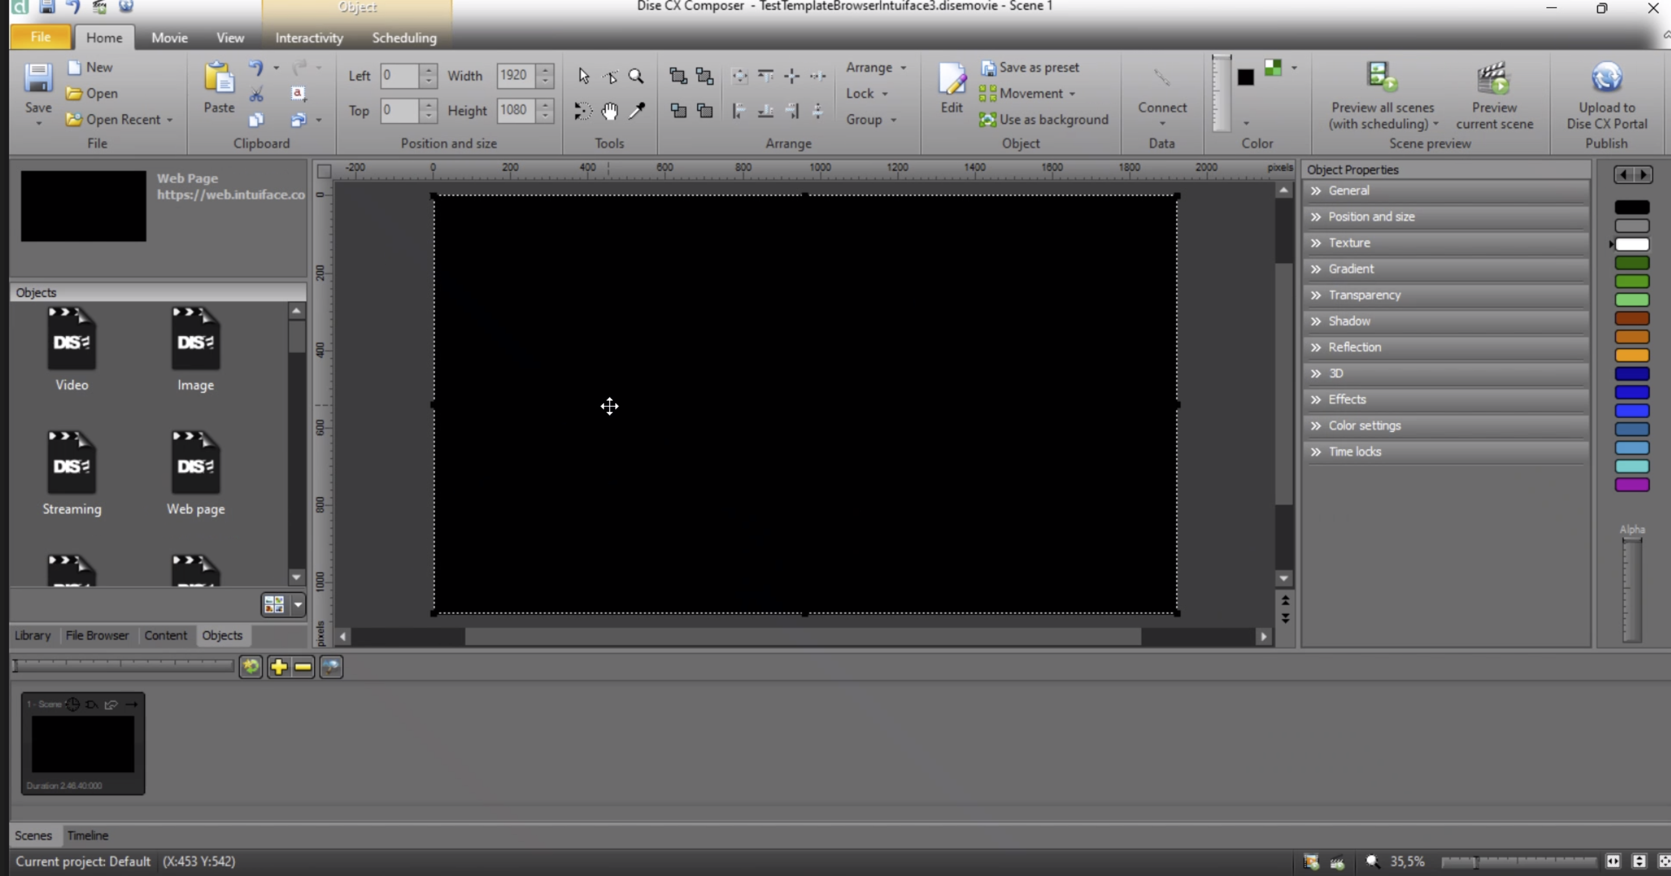Expand the Texture properties section
This screenshot has height=876, width=1671.
pyautogui.click(x=1349, y=242)
